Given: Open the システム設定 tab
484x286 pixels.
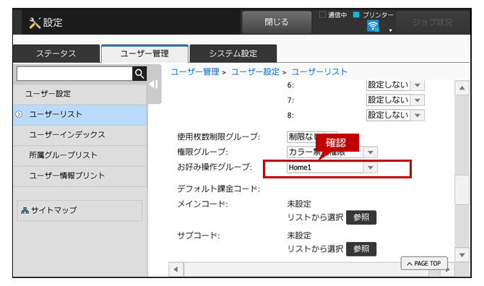Looking at the screenshot, I should (x=233, y=53).
